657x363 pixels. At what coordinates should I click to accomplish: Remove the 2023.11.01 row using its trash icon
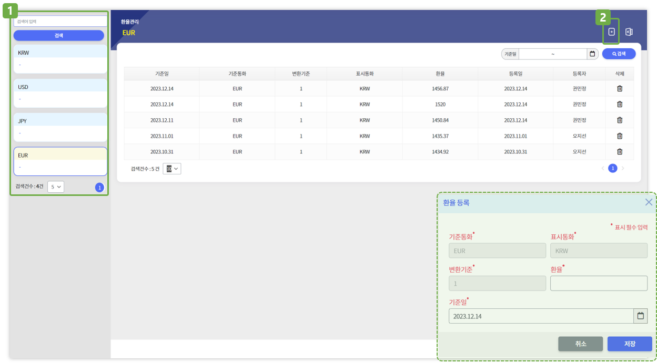click(x=620, y=136)
